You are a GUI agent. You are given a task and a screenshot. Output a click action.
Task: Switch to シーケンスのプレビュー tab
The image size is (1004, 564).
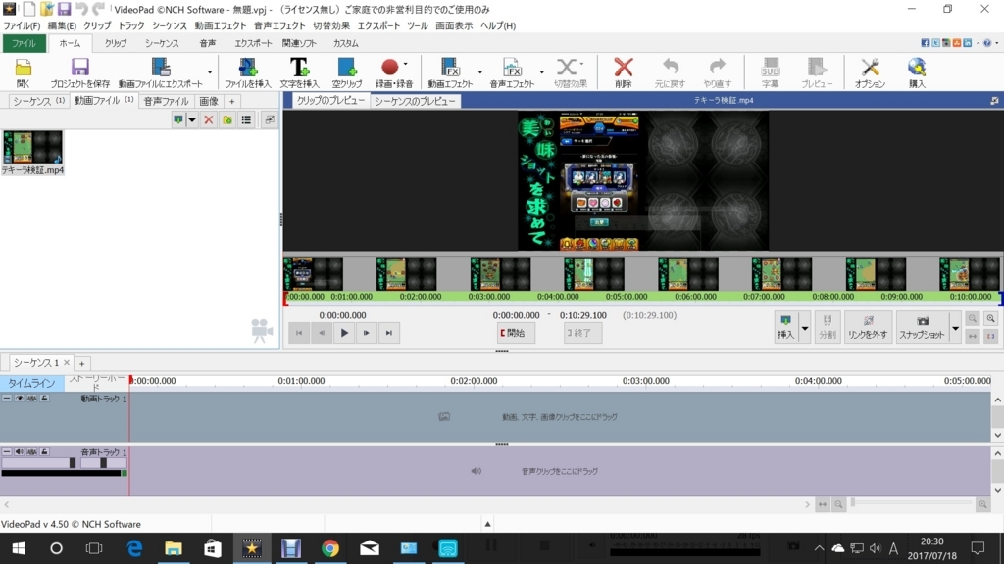[x=415, y=101]
